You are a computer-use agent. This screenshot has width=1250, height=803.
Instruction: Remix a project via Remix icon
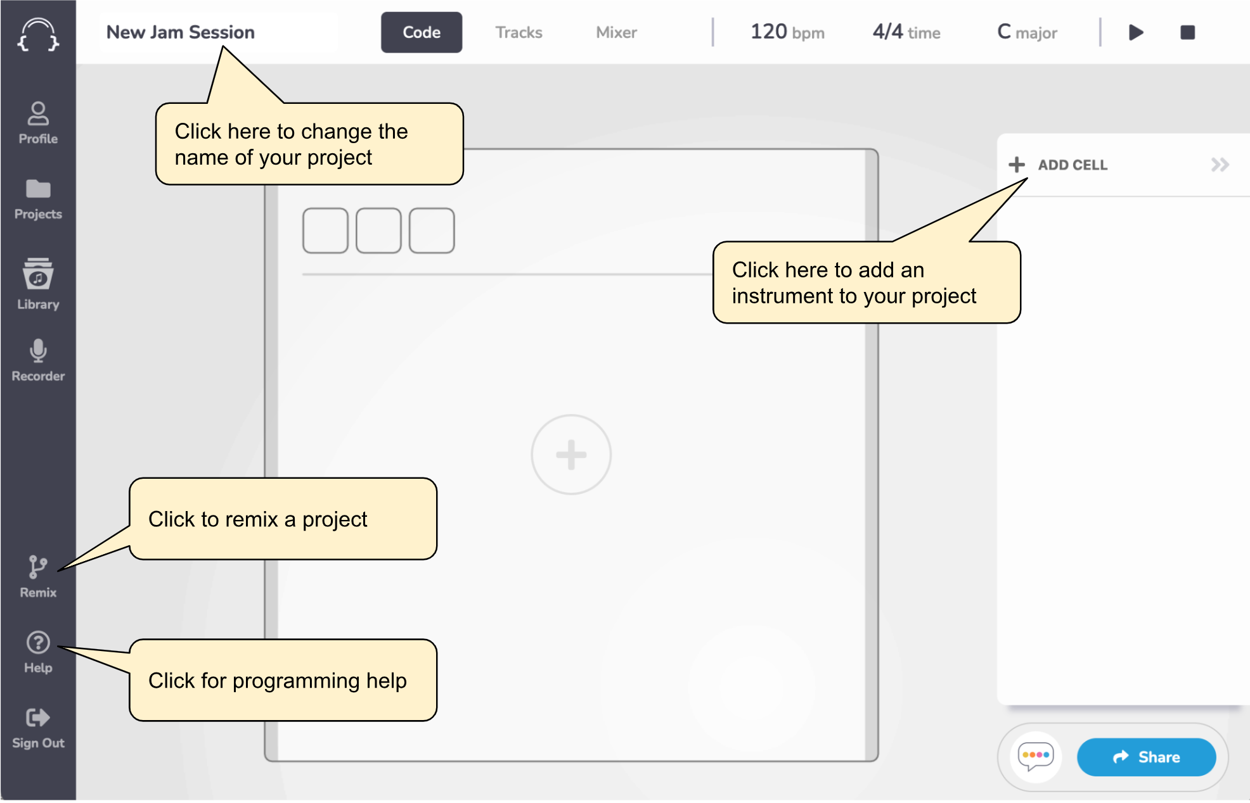click(38, 577)
